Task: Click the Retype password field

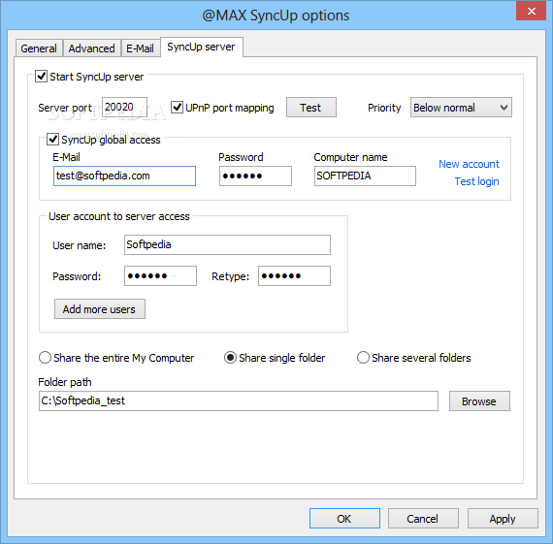Action: click(294, 275)
